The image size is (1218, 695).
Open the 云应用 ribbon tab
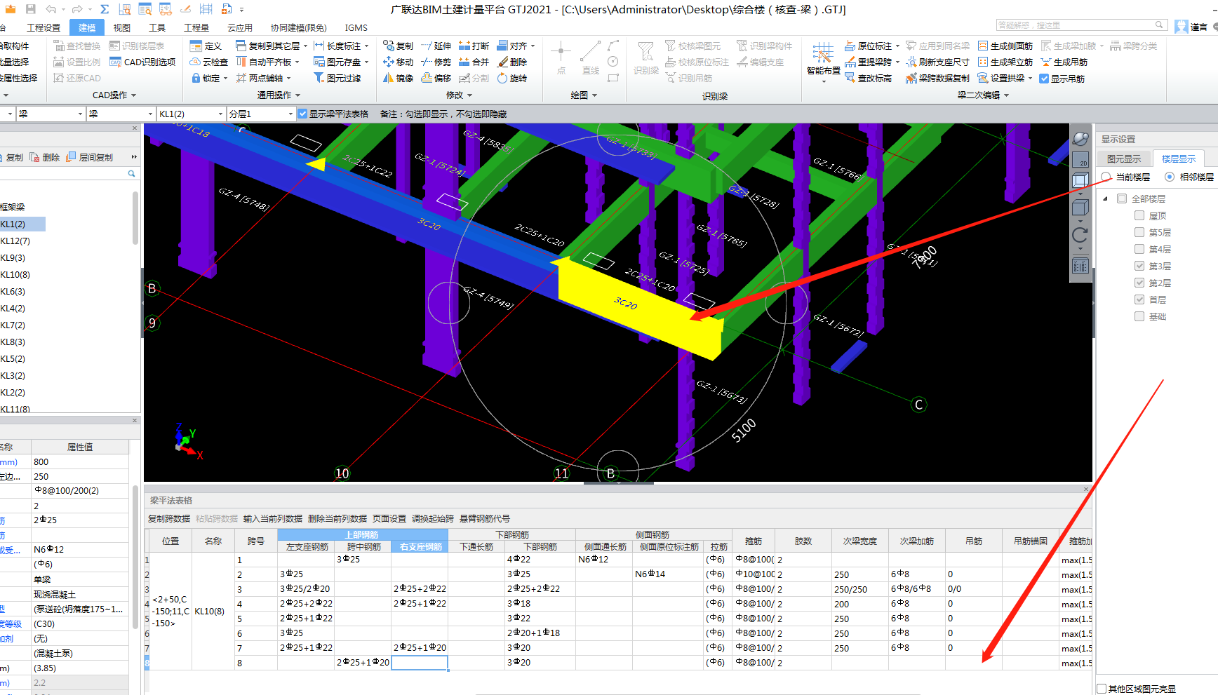tap(240, 27)
